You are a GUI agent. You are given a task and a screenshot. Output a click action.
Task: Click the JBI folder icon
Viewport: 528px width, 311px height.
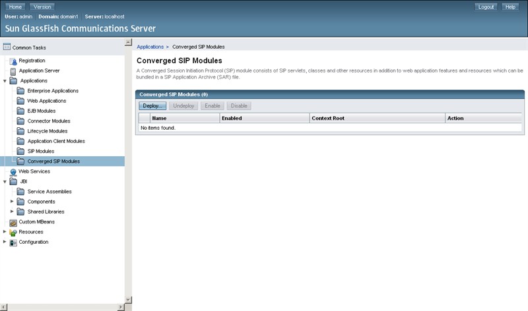(x=13, y=182)
